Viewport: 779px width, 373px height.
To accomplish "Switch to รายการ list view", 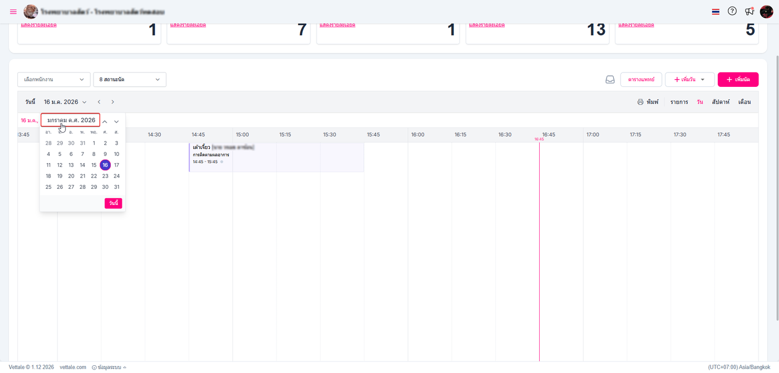I will tap(679, 102).
